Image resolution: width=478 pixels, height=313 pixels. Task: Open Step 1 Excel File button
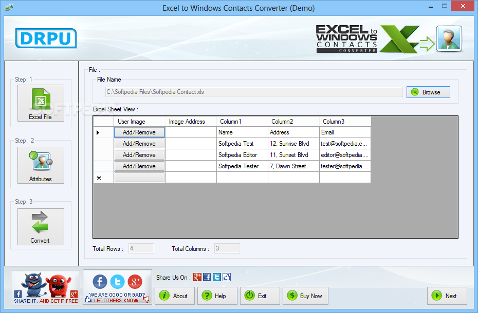(41, 103)
